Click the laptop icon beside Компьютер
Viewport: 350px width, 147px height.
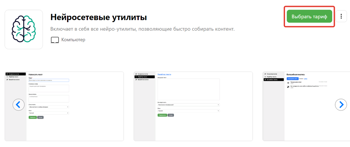pos(55,40)
